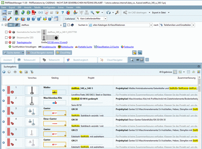Remove Geometrische Suche with red X
The height and width of the screenshot is (149, 202).
point(10,32)
